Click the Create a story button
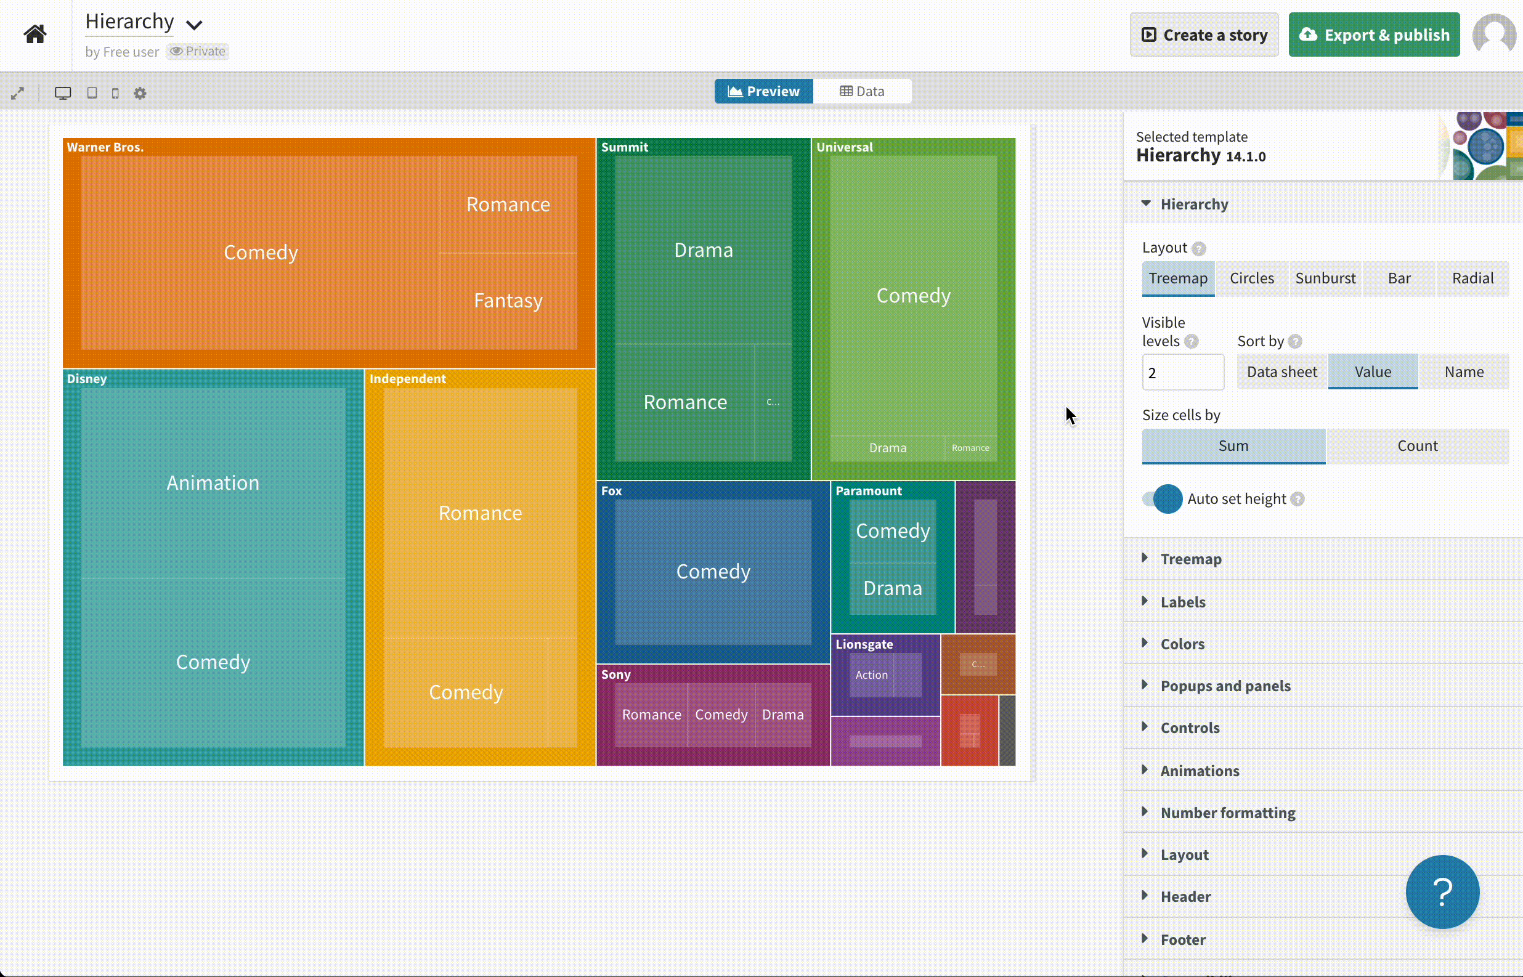The width and height of the screenshot is (1523, 977). [x=1204, y=34]
